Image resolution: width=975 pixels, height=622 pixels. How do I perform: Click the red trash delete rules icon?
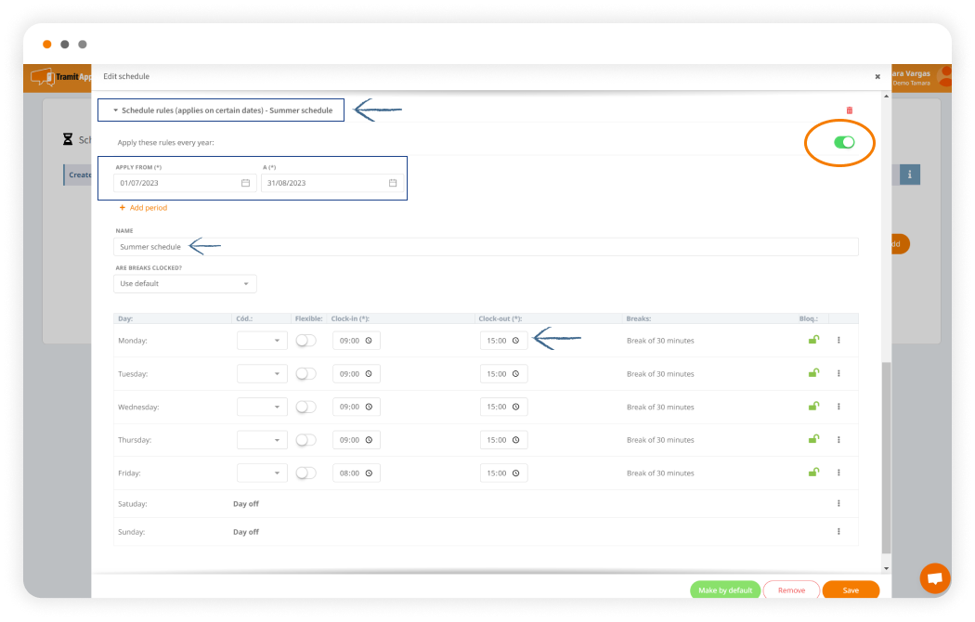coord(849,110)
